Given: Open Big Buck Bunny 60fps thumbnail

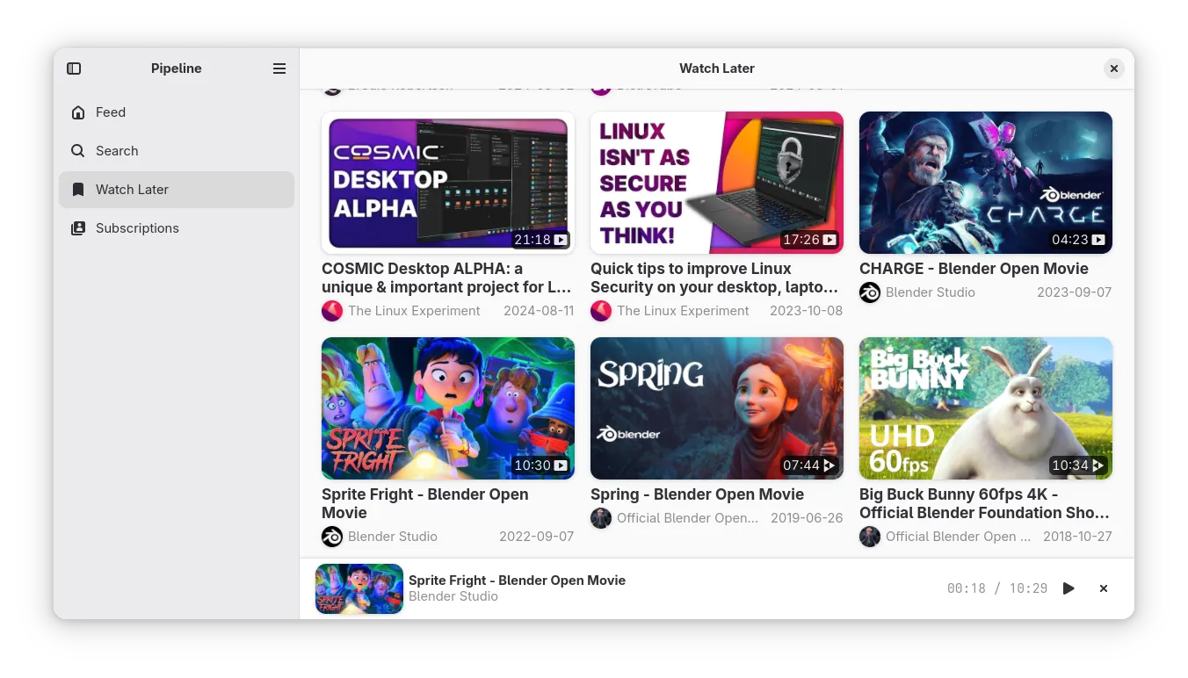Looking at the screenshot, I should (x=986, y=408).
